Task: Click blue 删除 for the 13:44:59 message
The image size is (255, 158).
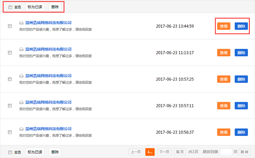Action: 241,26
